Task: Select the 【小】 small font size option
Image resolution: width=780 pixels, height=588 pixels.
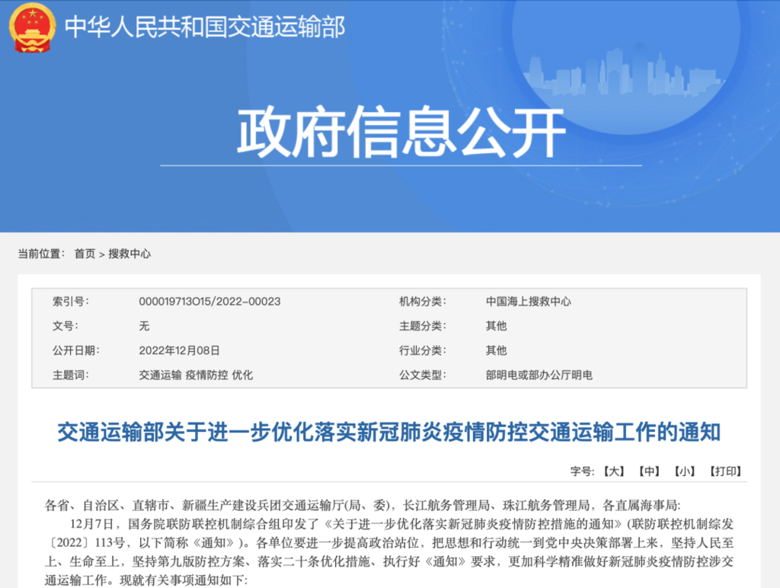Action: click(685, 471)
